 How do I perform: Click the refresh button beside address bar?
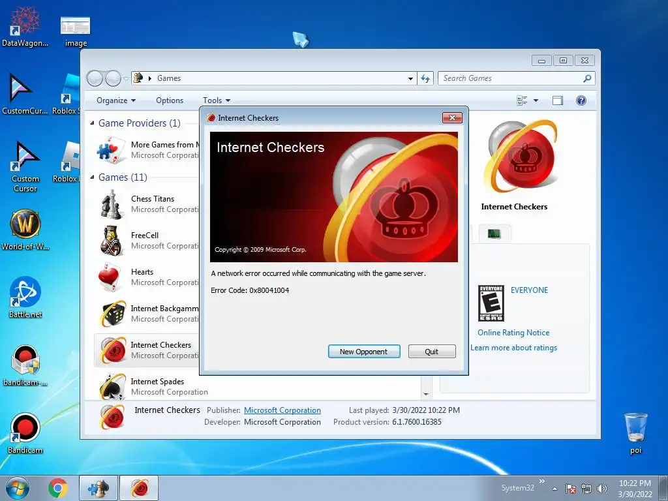425,78
